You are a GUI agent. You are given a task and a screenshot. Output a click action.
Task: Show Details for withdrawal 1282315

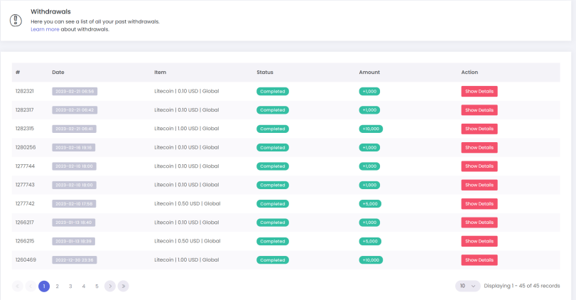479,129
